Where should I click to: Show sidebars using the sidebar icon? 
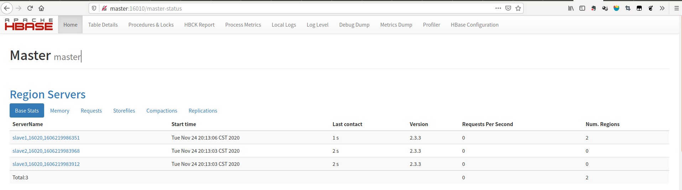pos(582,8)
